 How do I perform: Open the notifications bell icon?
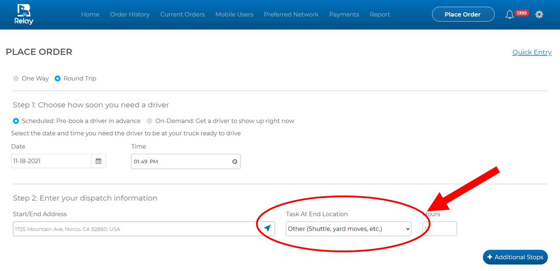[509, 14]
